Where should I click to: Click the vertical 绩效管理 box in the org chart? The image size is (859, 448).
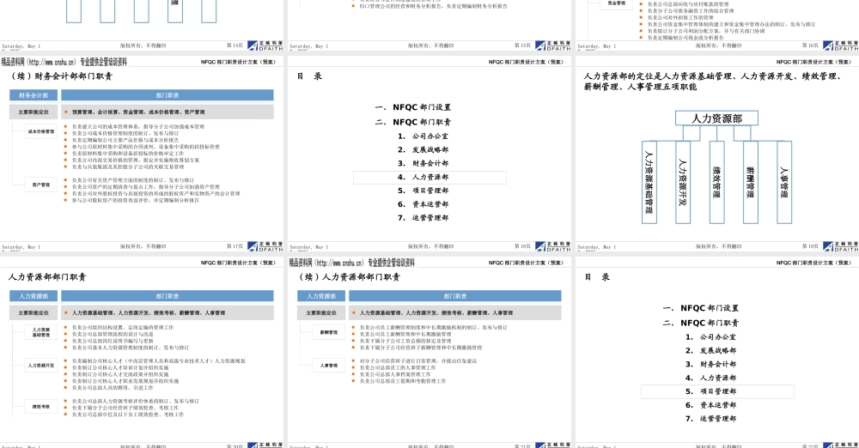coord(716,183)
